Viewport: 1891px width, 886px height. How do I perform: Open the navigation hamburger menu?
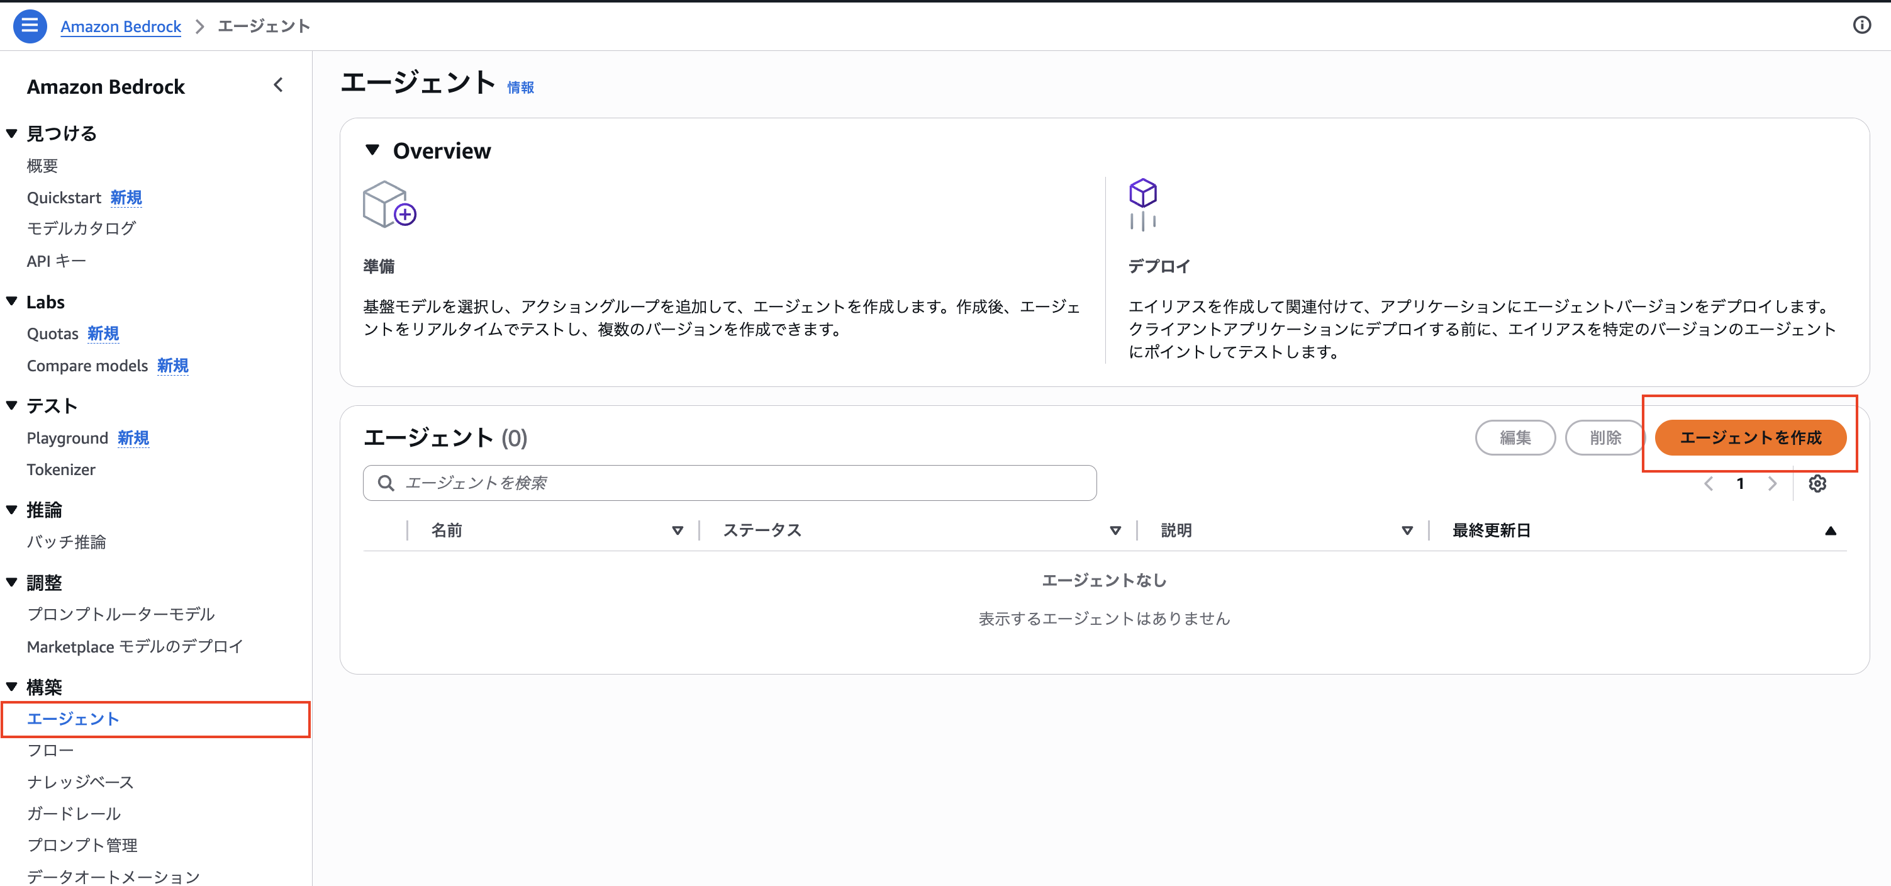pyautogui.click(x=30, y=26)
